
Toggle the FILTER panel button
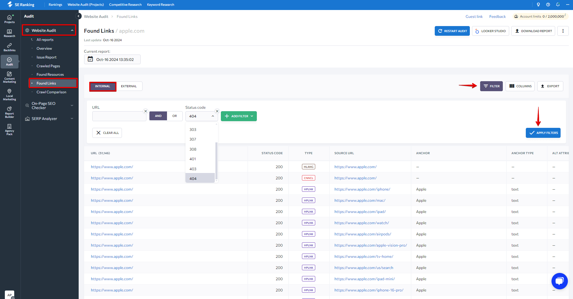491,86
